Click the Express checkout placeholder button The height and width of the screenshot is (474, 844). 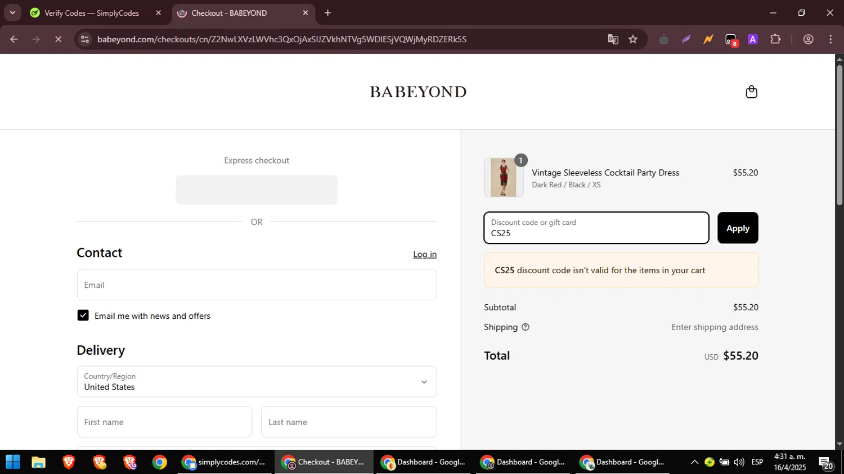tap(257, 189)
